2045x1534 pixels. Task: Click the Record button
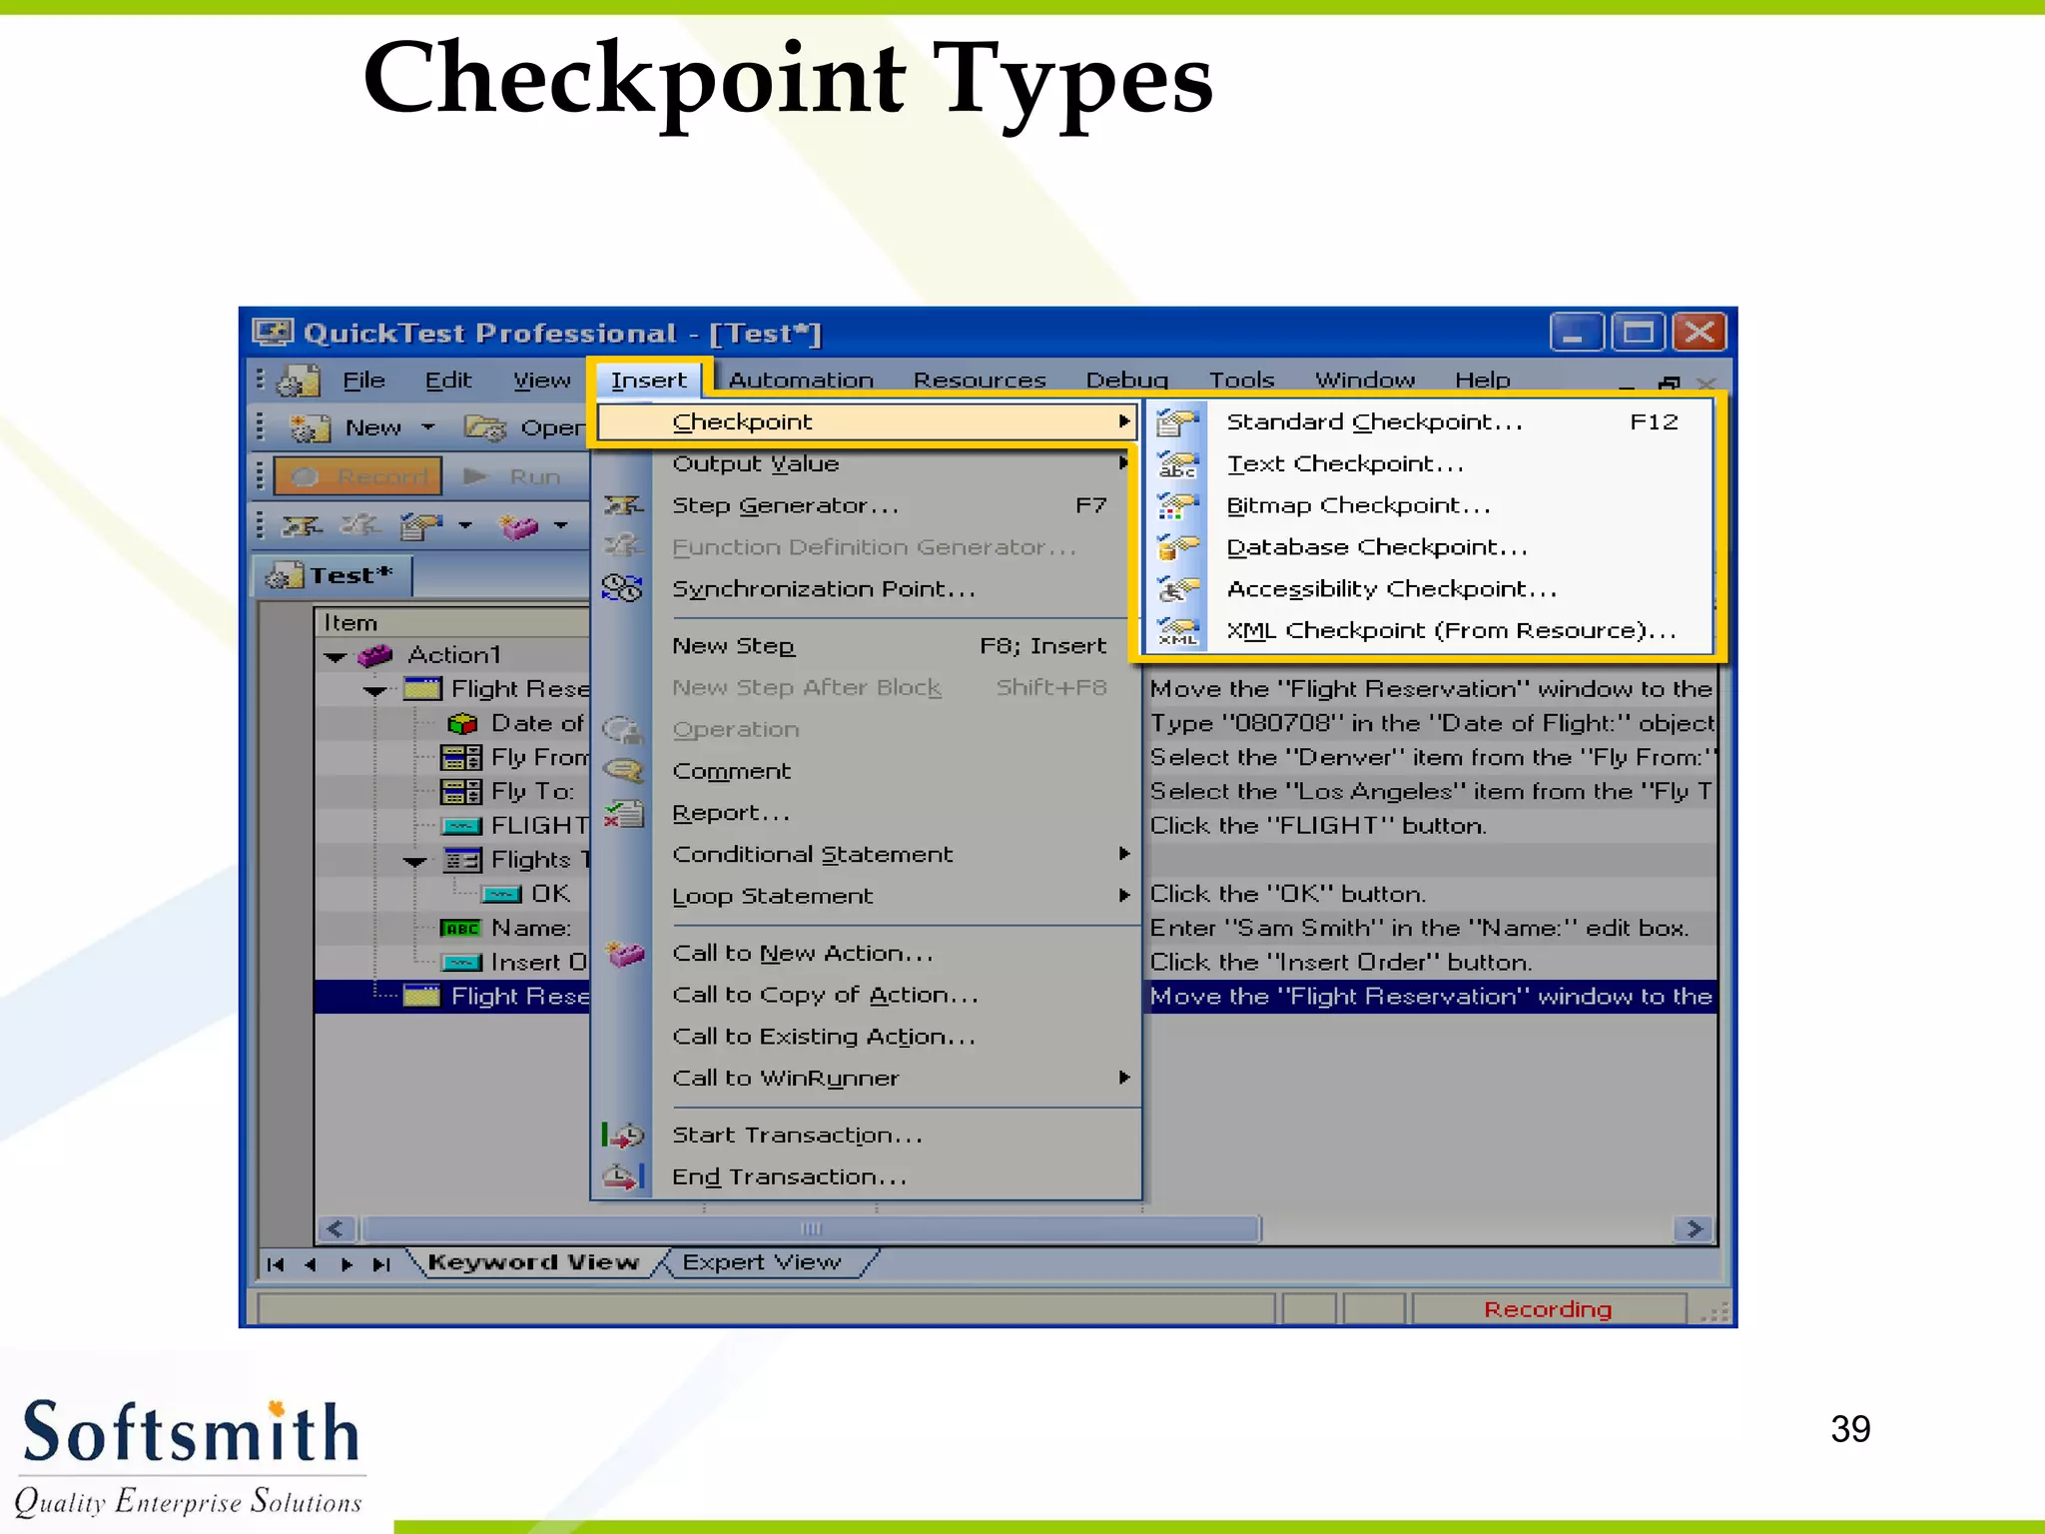coord(357,477)
